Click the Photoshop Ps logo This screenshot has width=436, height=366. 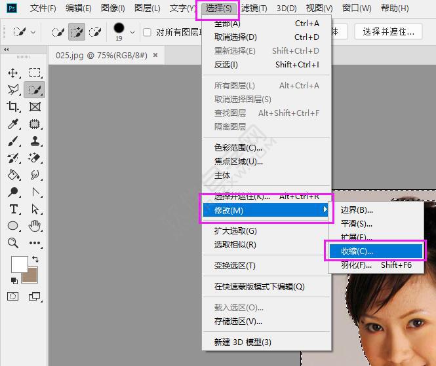(12, 8)
